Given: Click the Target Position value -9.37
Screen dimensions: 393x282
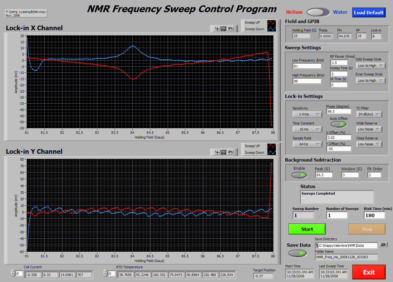Looking at the screenshot, I should point(263,276).
